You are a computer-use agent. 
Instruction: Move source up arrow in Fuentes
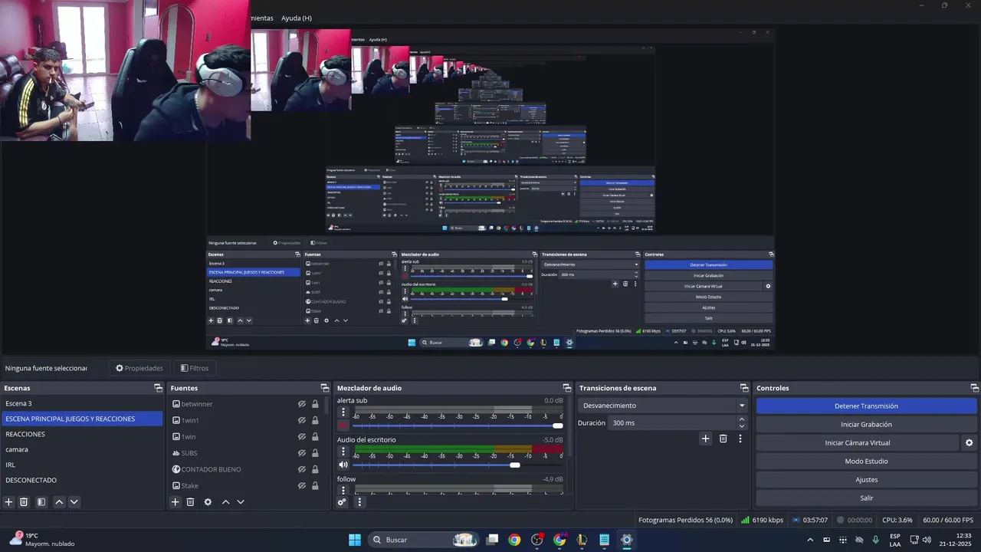(225, 502)
